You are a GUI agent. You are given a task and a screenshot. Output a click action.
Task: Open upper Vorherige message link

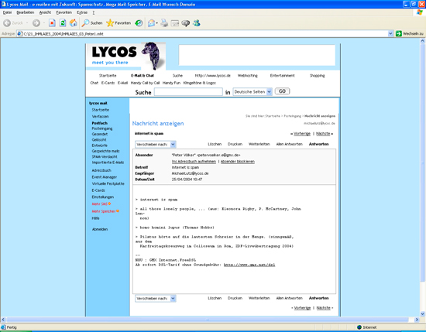tap(302, 134)
